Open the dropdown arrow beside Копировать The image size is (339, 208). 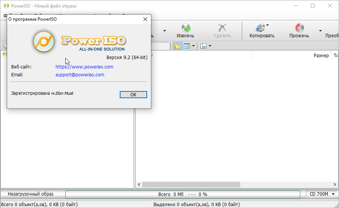point(267,25)
